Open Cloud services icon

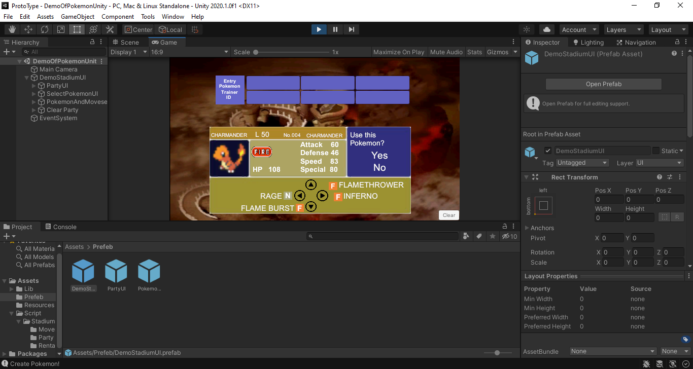pos(547,29)
